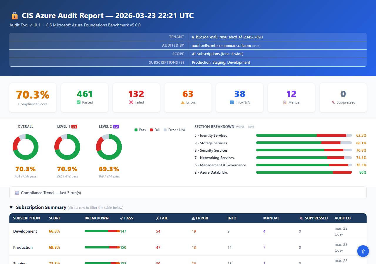Image resolution: width=376 pixels, height=264 pixels.
Task: Click the green Passed checkmark icon
Action: pyautogui.click(x=78, y=102)
